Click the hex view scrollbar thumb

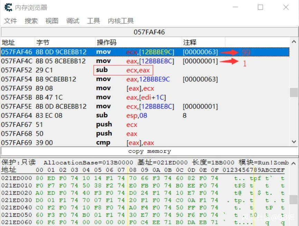tap(294, 200)
